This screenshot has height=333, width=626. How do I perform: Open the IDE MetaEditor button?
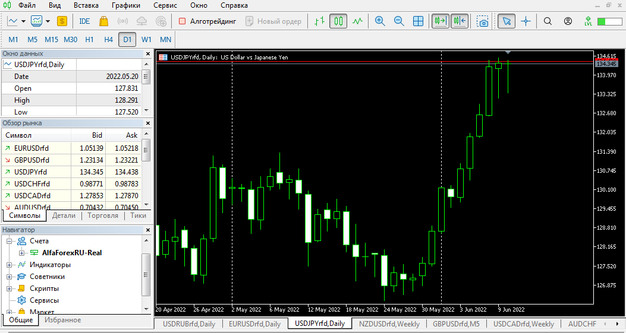(84, 21)
